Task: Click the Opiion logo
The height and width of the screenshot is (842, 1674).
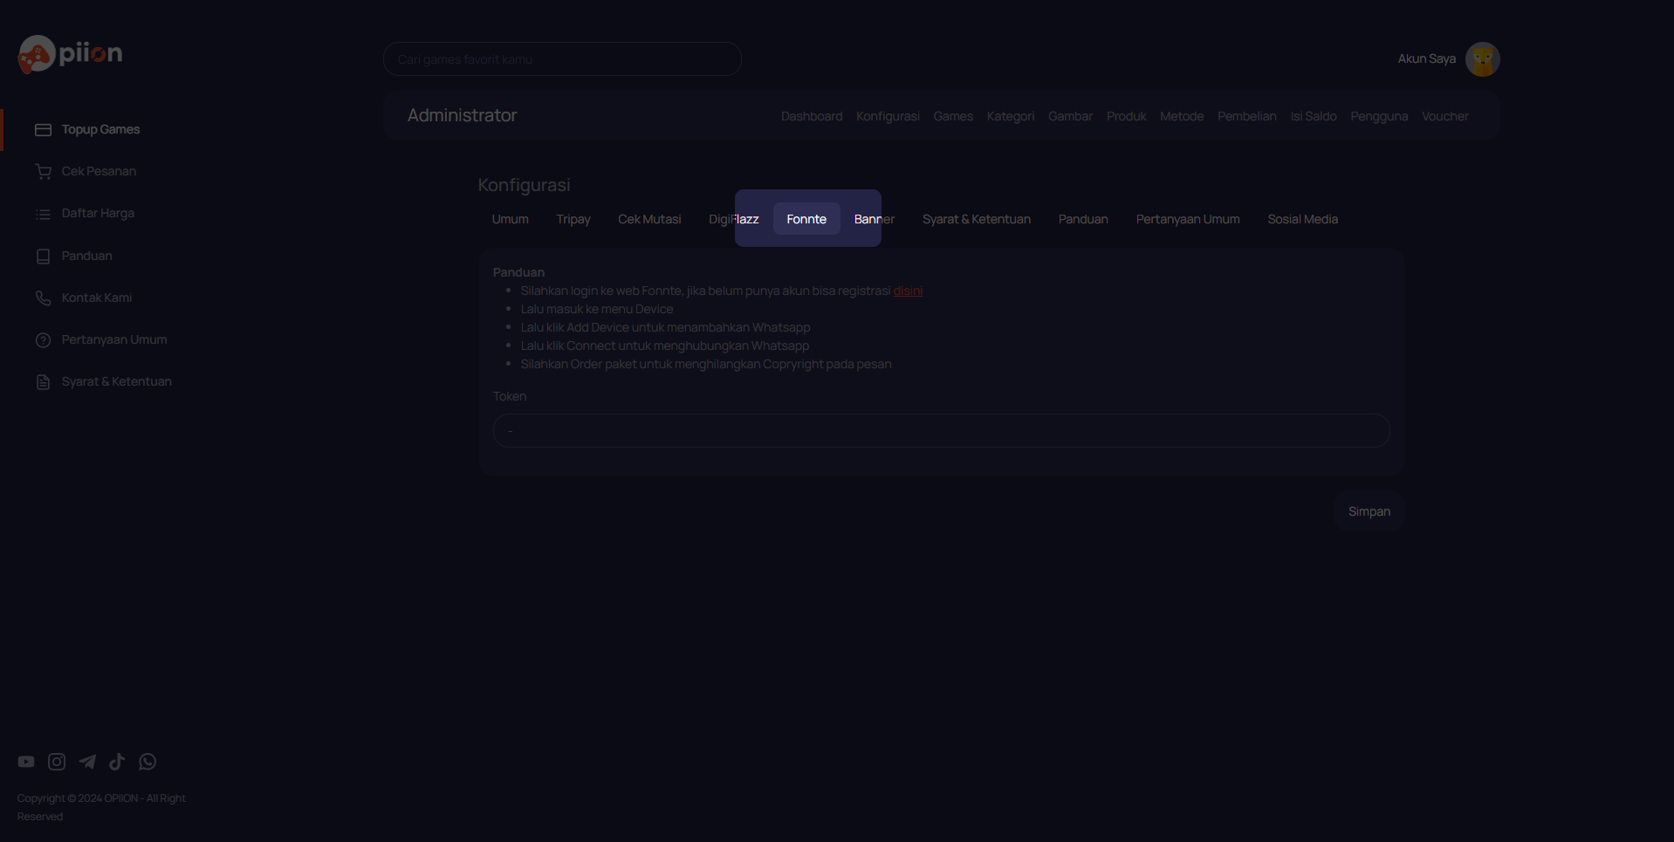Action: pos(70,54)
